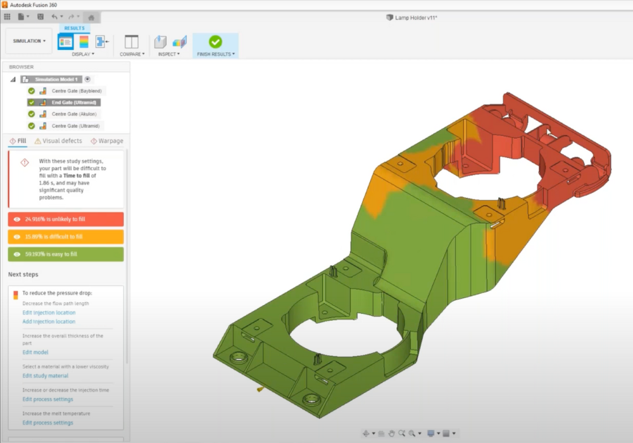Screen dimensions: 633x443
Task: Toggle green check for Centre Gate (Ultramid)
Action: pos(32,126)
